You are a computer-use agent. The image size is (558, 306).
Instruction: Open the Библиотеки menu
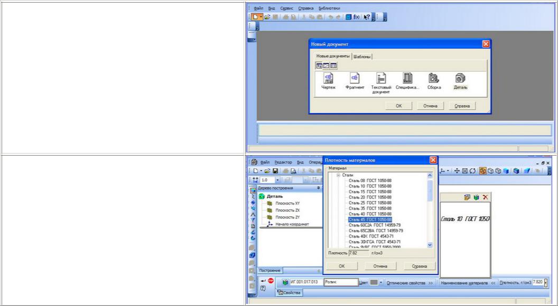pyautogui.click(x=329, y=8)
